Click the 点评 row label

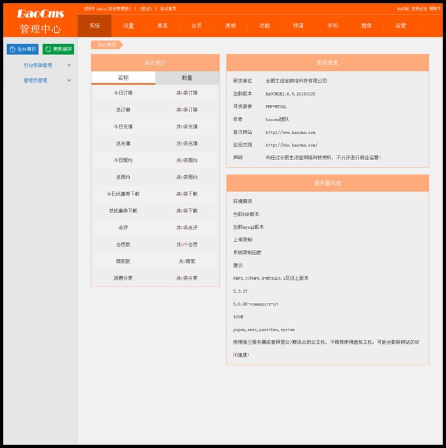click(123, 228)
